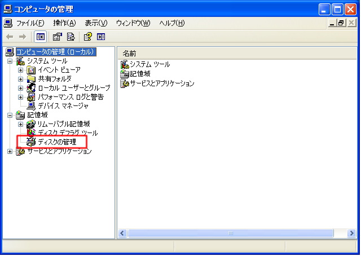Open the Properties toolbar icon
This screenshot has width=361, height=256.
point(58,37)
